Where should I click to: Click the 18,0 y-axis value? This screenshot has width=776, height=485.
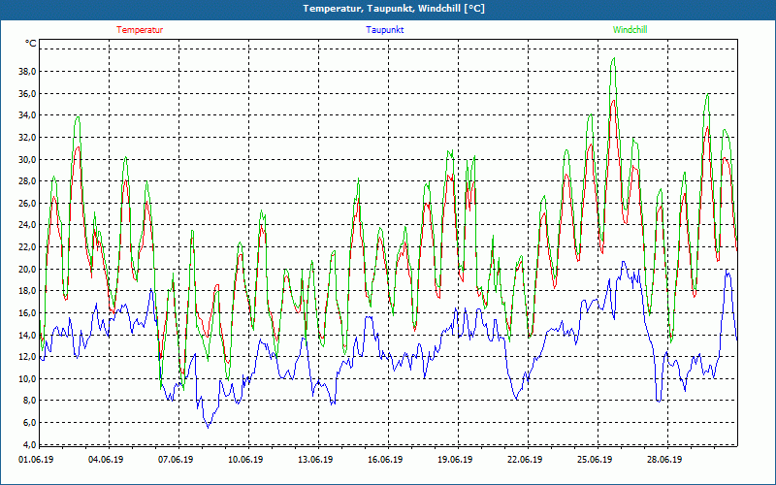27,290
